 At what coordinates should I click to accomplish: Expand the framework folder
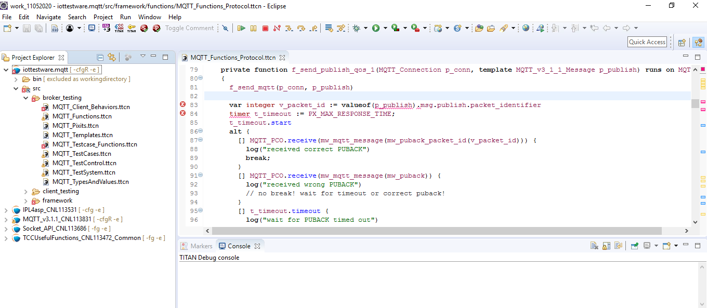(26, 200)
